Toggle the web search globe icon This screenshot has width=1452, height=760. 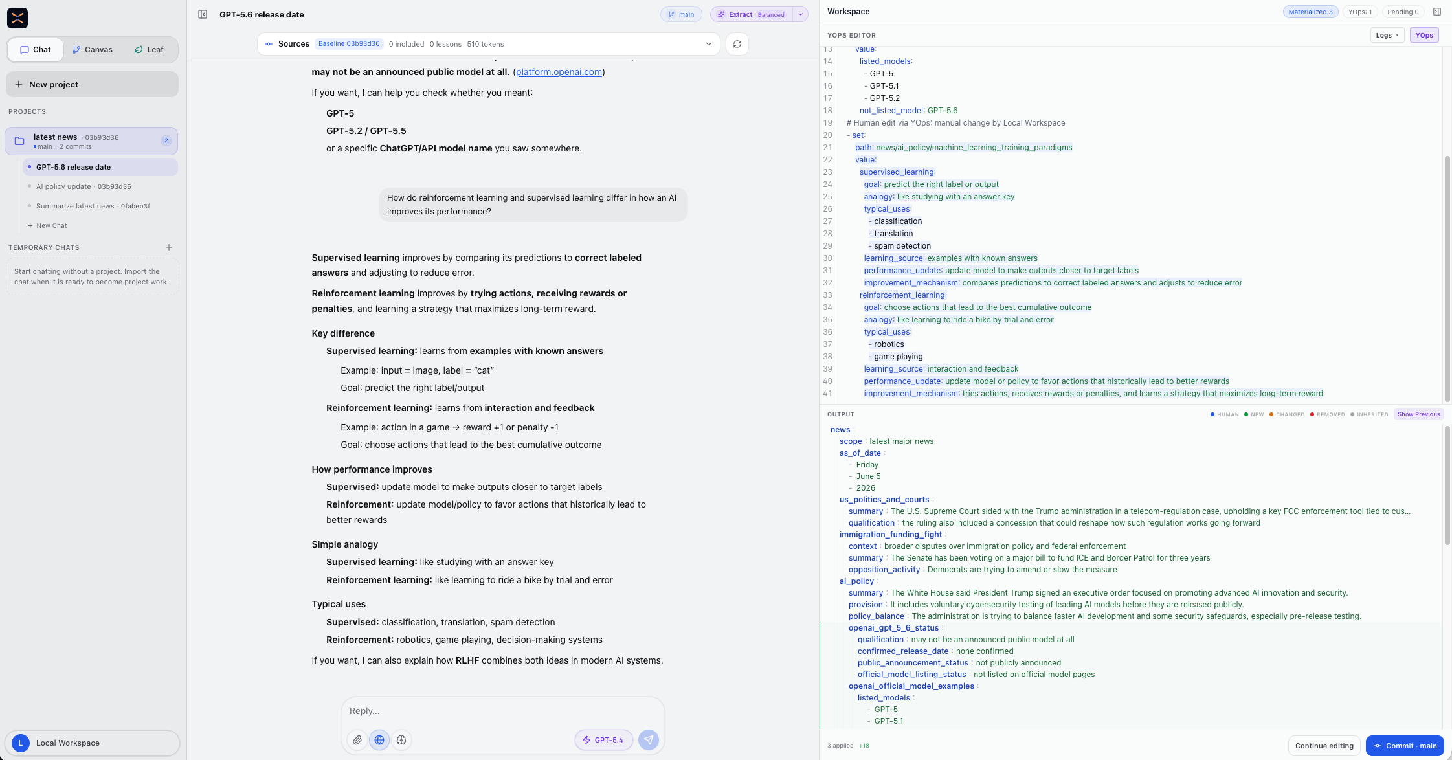[x=379, y=740]
